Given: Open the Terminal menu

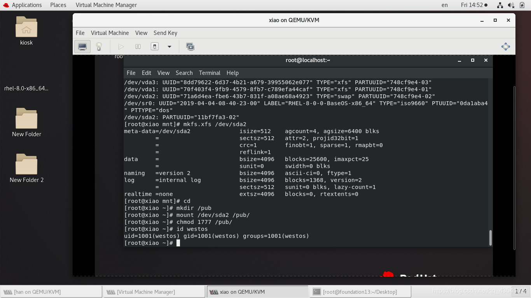Looking at the screenshot, I should coord(210,73).
